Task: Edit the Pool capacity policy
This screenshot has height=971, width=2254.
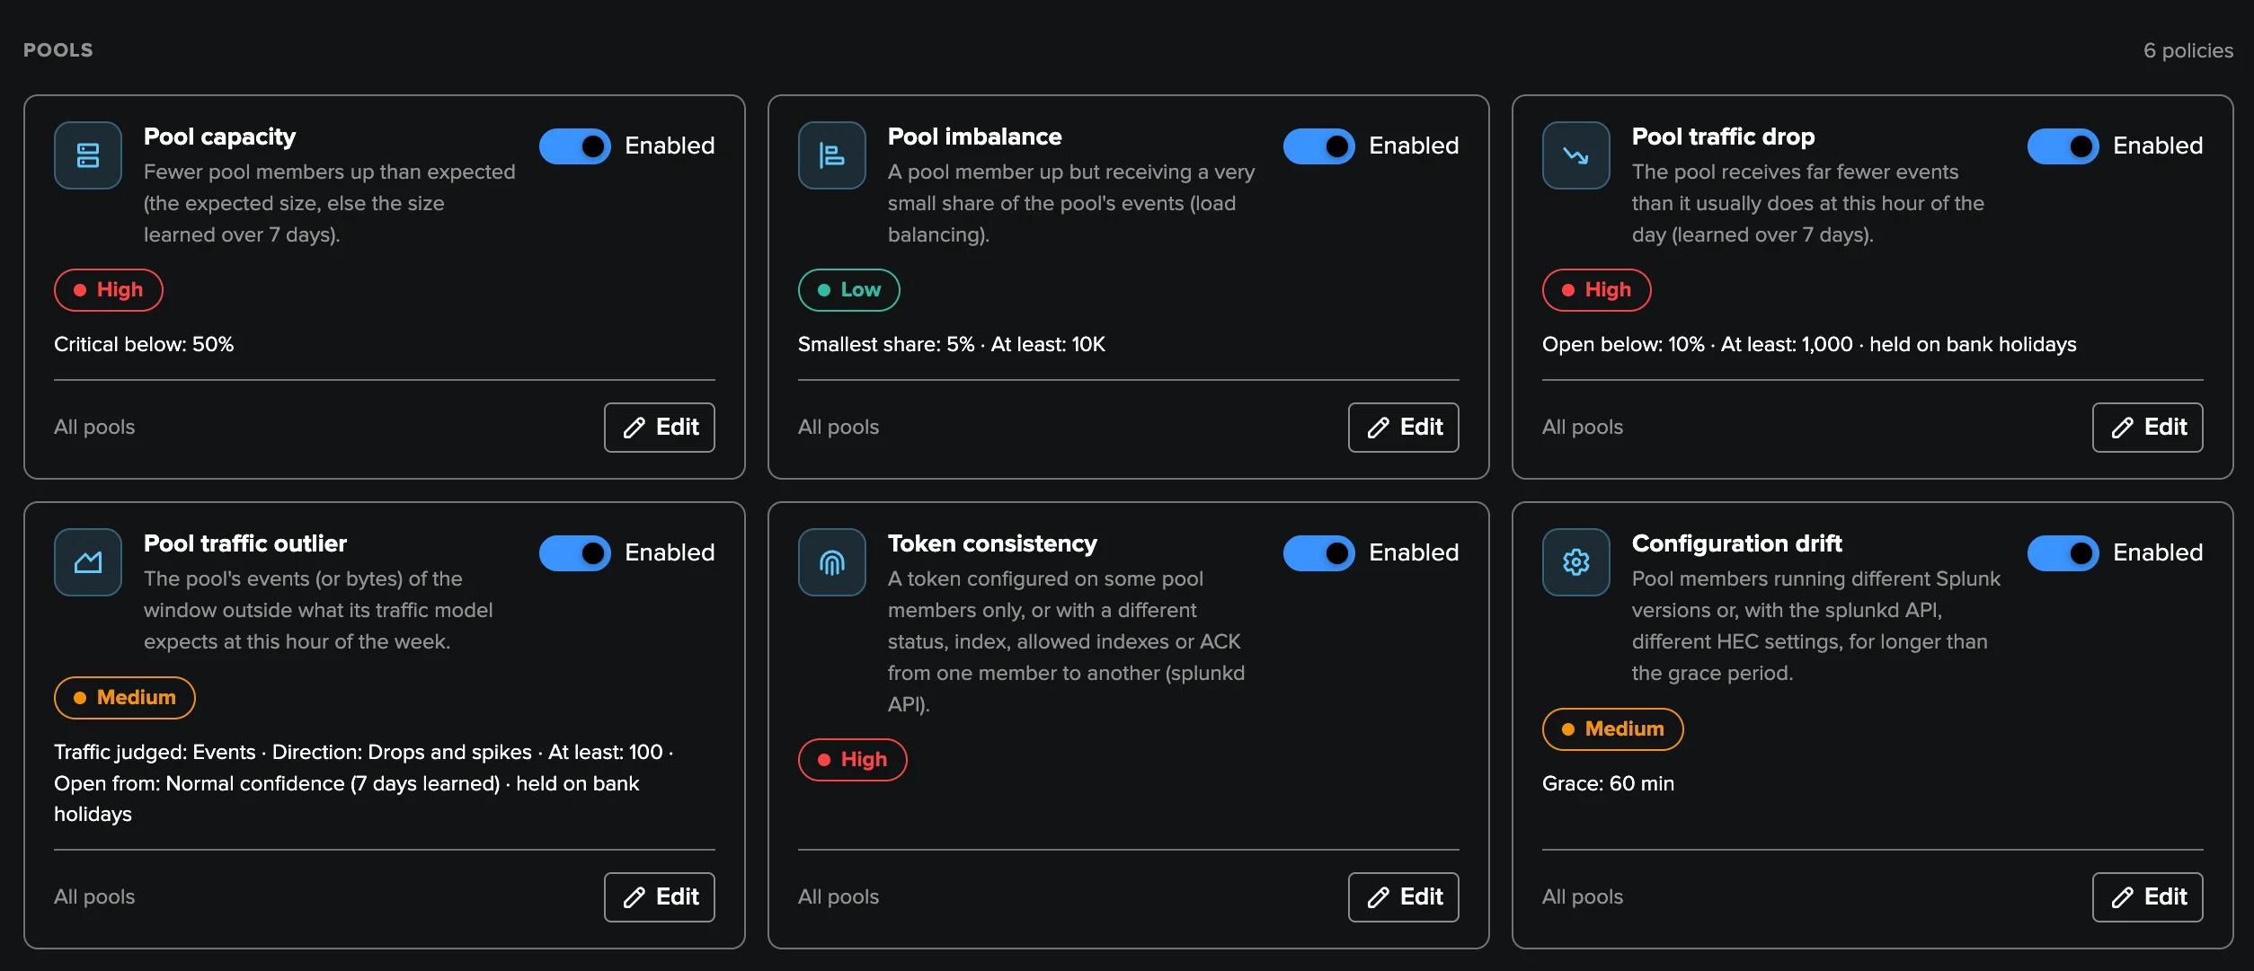Action: click(660, 428)
